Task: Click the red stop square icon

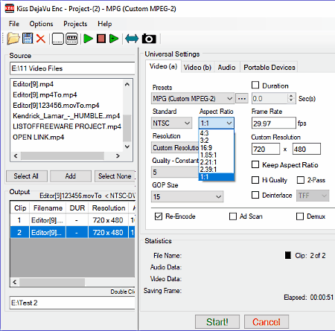Action: (x=101, y=39)
